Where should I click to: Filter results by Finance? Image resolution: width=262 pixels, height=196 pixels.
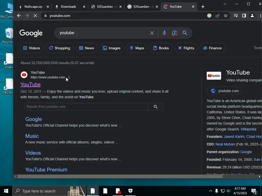coord(212,48)
